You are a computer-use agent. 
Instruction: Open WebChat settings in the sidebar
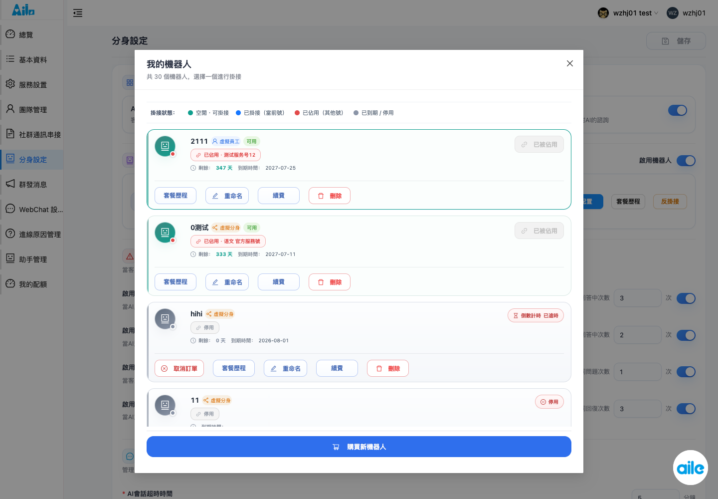[32, 209]
